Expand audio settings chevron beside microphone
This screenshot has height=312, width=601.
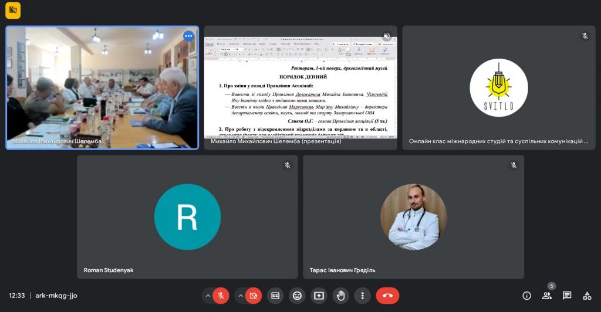coord(207,296)
